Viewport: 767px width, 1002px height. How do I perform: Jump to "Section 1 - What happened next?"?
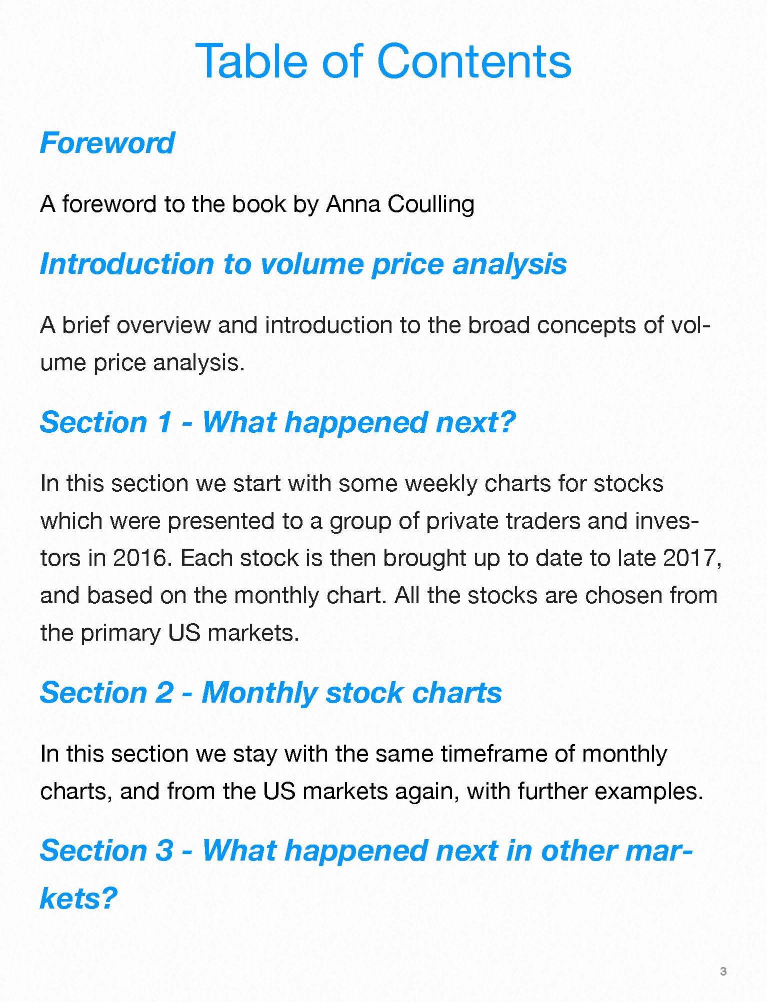(x=277, y=422)
